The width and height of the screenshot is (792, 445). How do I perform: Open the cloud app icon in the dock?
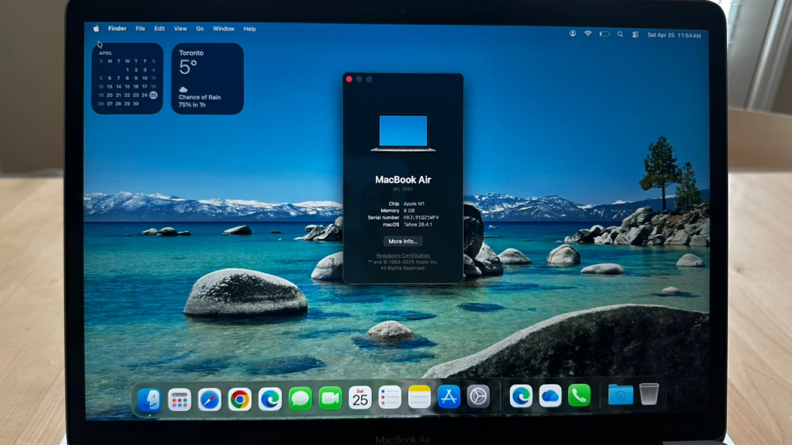click(550, 395)
